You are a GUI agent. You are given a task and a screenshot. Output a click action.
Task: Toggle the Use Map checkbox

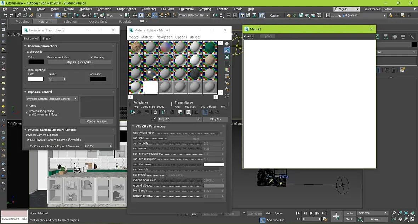92,57
